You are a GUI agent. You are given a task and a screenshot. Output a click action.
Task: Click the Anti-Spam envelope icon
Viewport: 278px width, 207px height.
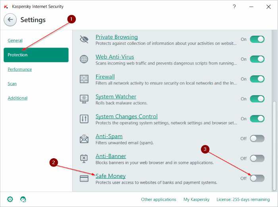[x=84, y=139]
